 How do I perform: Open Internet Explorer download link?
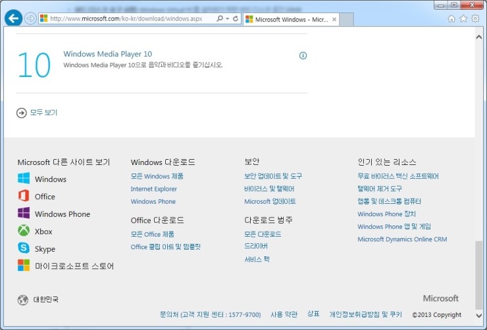click(154, 189)
